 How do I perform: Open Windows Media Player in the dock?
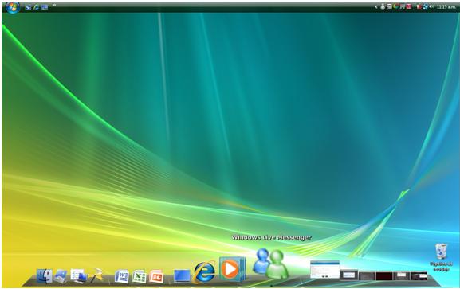(x=232, y=269)
